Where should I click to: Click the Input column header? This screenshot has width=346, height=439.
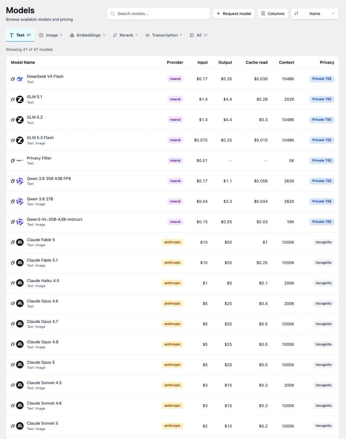(202, 63)
